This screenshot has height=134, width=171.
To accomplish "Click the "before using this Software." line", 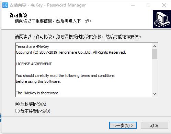I will coord(38,81).
